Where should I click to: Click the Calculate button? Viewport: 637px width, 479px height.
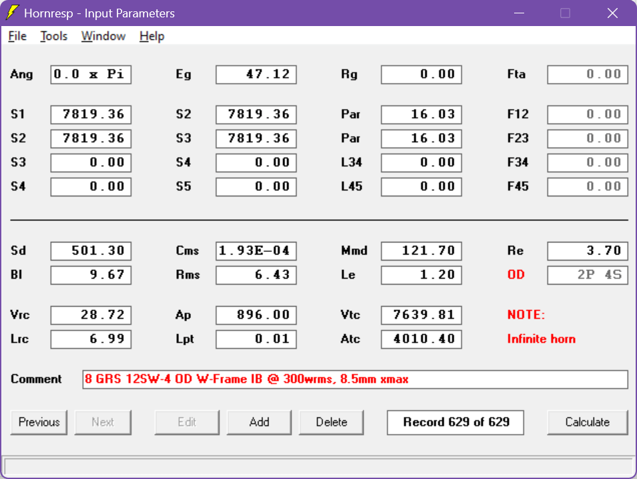point(588,422)
